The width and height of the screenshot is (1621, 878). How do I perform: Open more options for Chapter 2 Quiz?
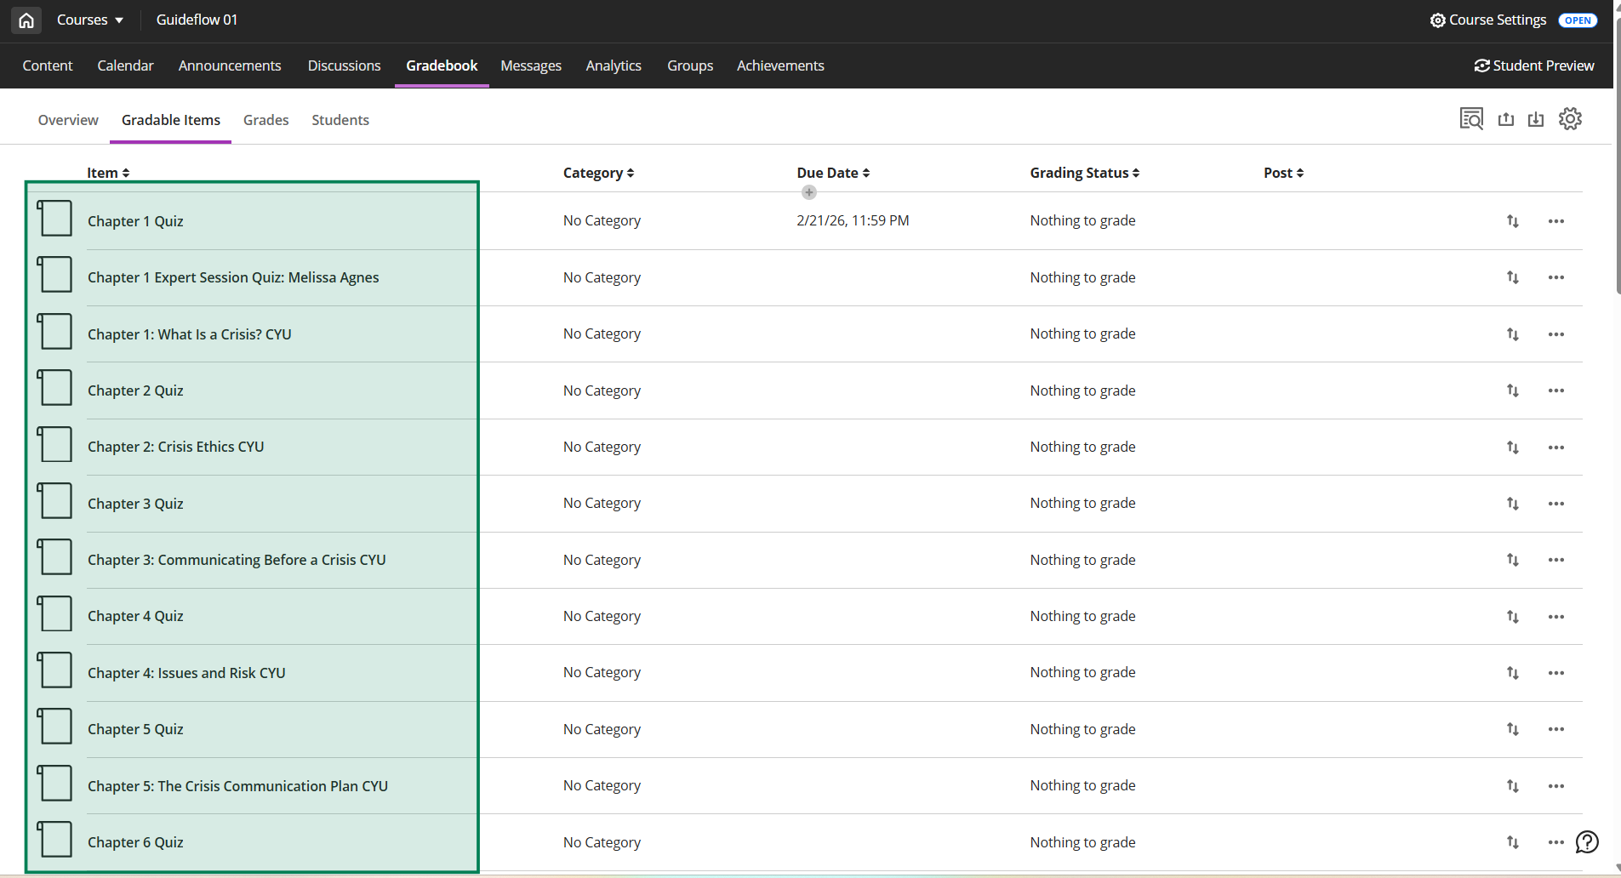[1556, 391]
